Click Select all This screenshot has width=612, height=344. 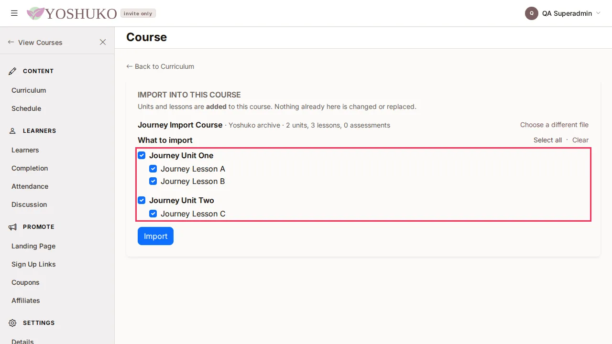pyautogui.click(x=547, y=140)
